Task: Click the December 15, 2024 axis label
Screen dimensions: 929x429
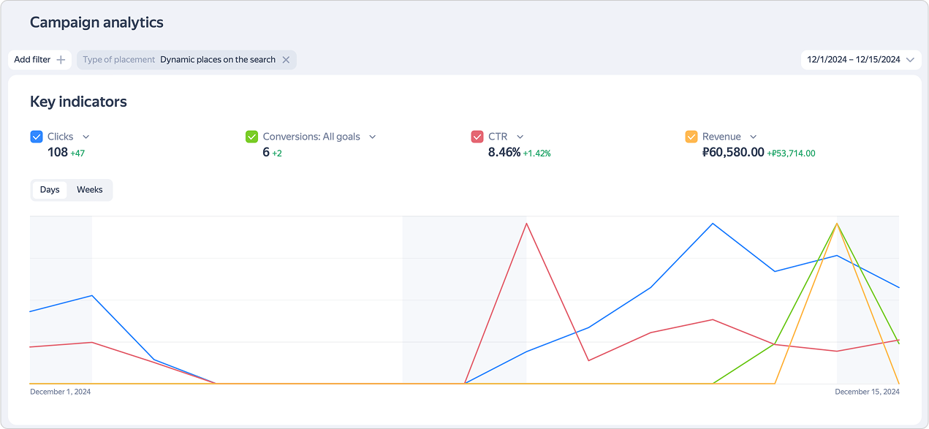Action: click(867, 392)
